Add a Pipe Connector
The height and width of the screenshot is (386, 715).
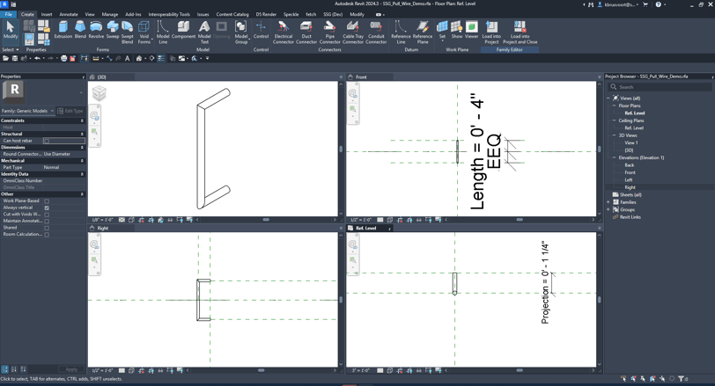click(x=329, y=32)
